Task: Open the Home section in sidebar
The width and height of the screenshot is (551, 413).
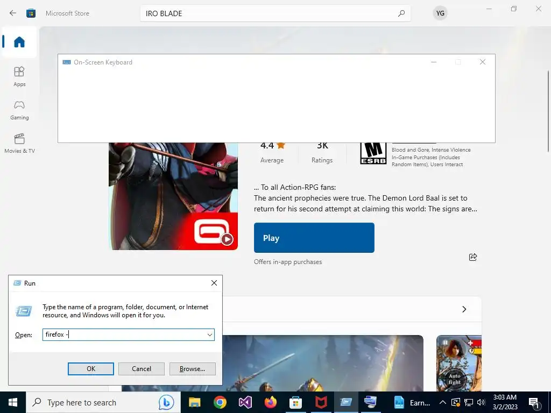Action: coord(19,42)
